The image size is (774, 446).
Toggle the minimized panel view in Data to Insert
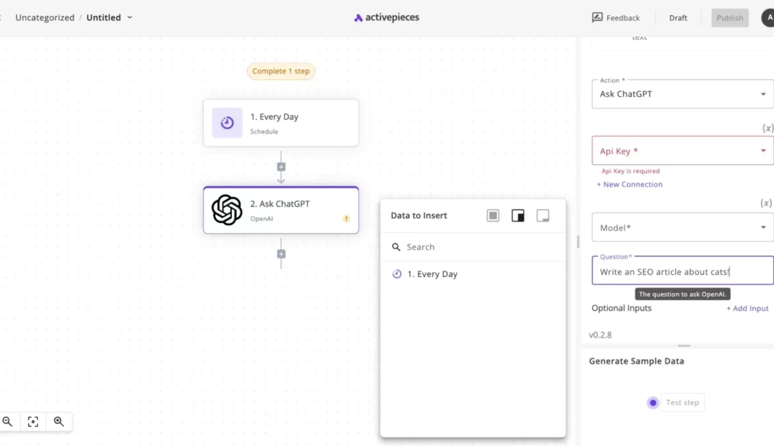pyautogui.click(x=542, y=215)
